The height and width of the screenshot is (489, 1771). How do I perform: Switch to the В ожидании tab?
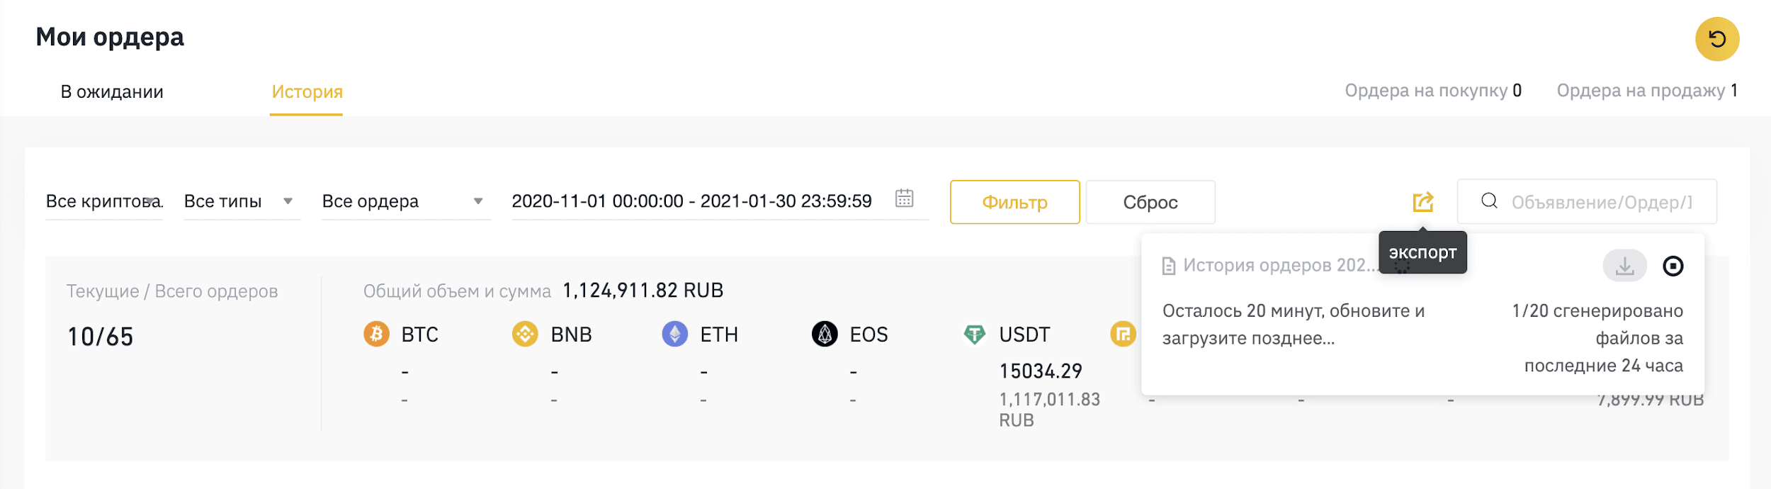[112, 91]
